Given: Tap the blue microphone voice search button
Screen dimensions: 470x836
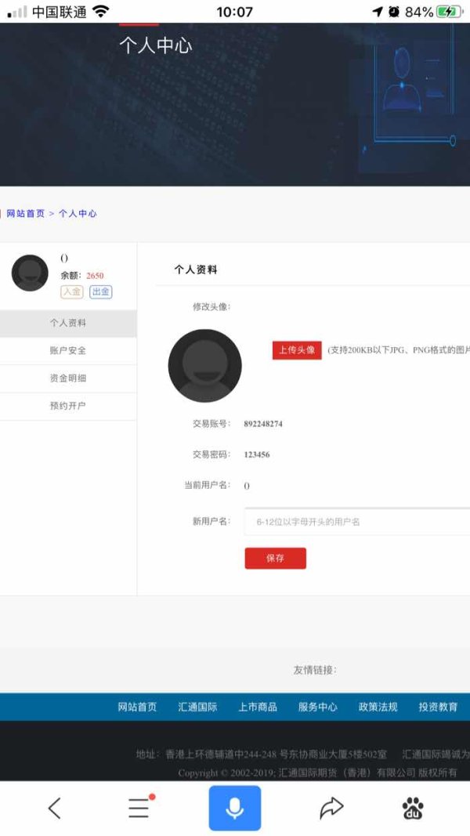Looking at the screenshot, I should click(x=234, y=808).
